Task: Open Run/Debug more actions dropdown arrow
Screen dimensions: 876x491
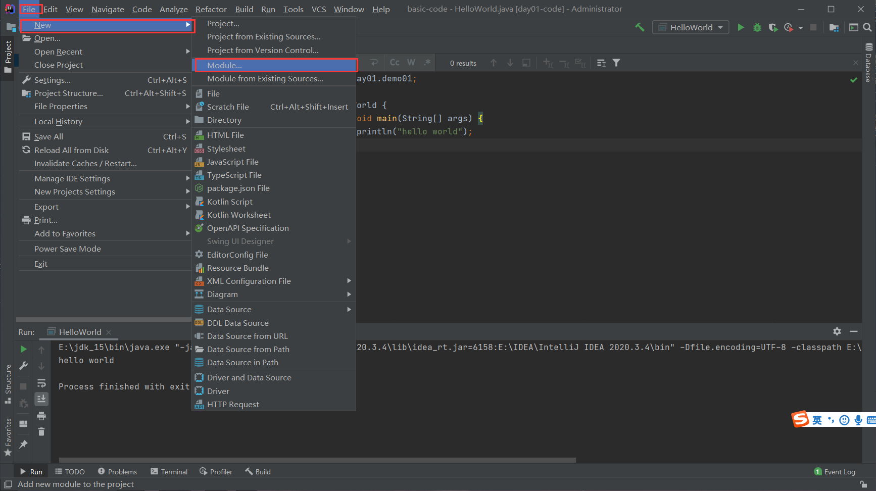Action: point(801,28)
